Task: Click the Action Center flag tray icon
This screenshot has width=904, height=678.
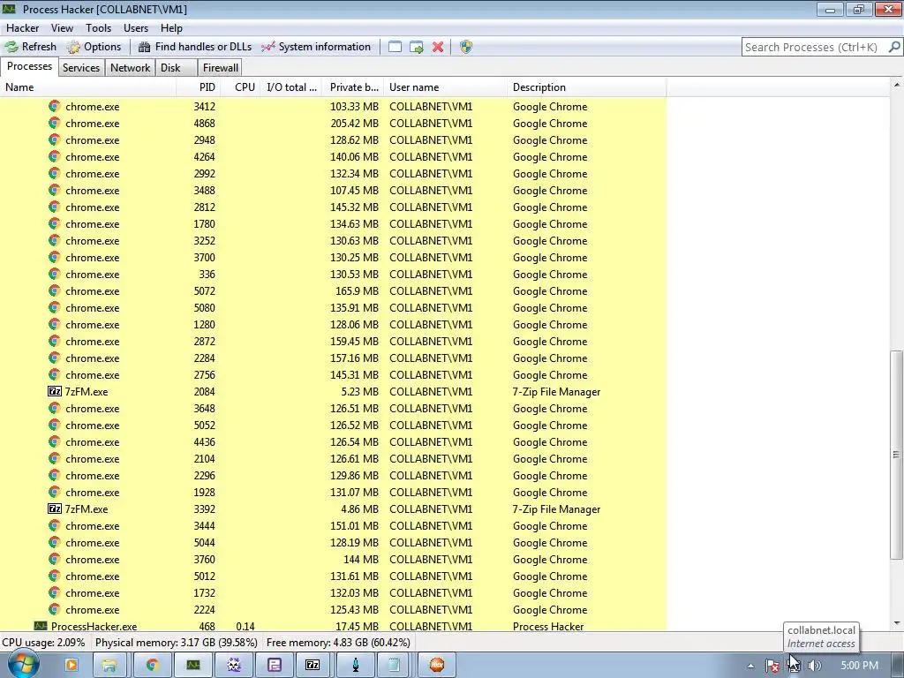Action: pyautogui.click(x=772, y=666)
